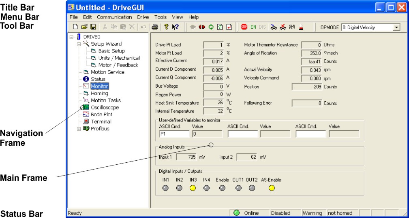Expand the Profibus tree node

coord(79,129)
